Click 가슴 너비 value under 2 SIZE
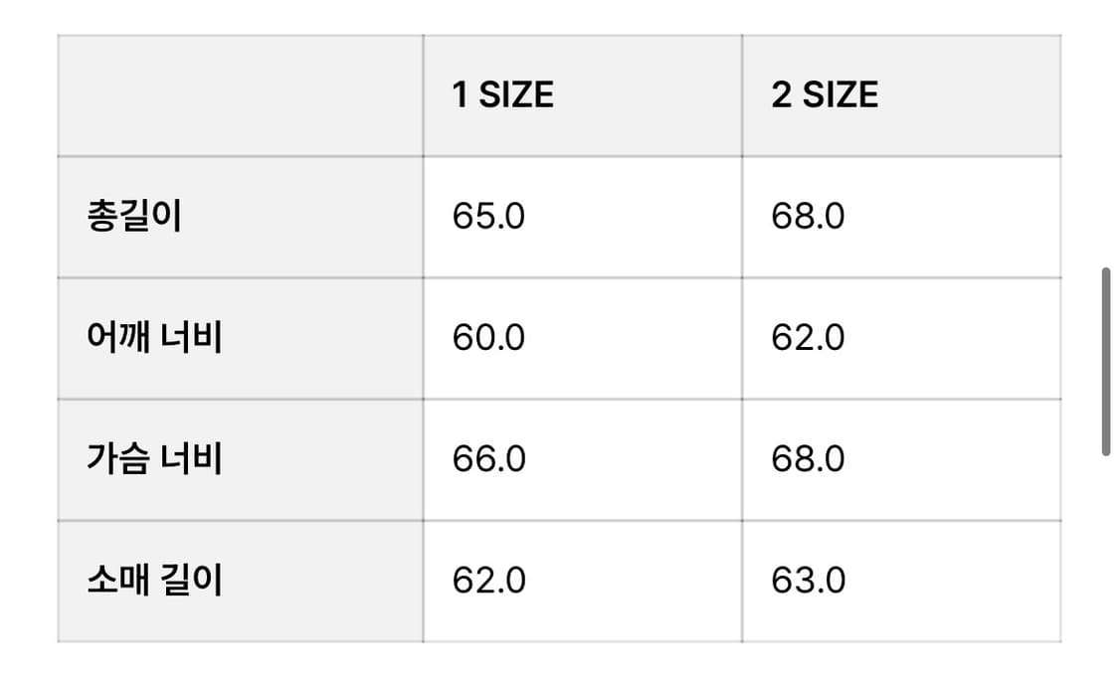This screenshot has height=677, width=1119. [808, 459]
